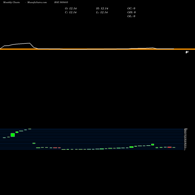Viewport: 195px width, 195px height.
Task: Click the largest green candle near chart start
Action: [13, 135]
